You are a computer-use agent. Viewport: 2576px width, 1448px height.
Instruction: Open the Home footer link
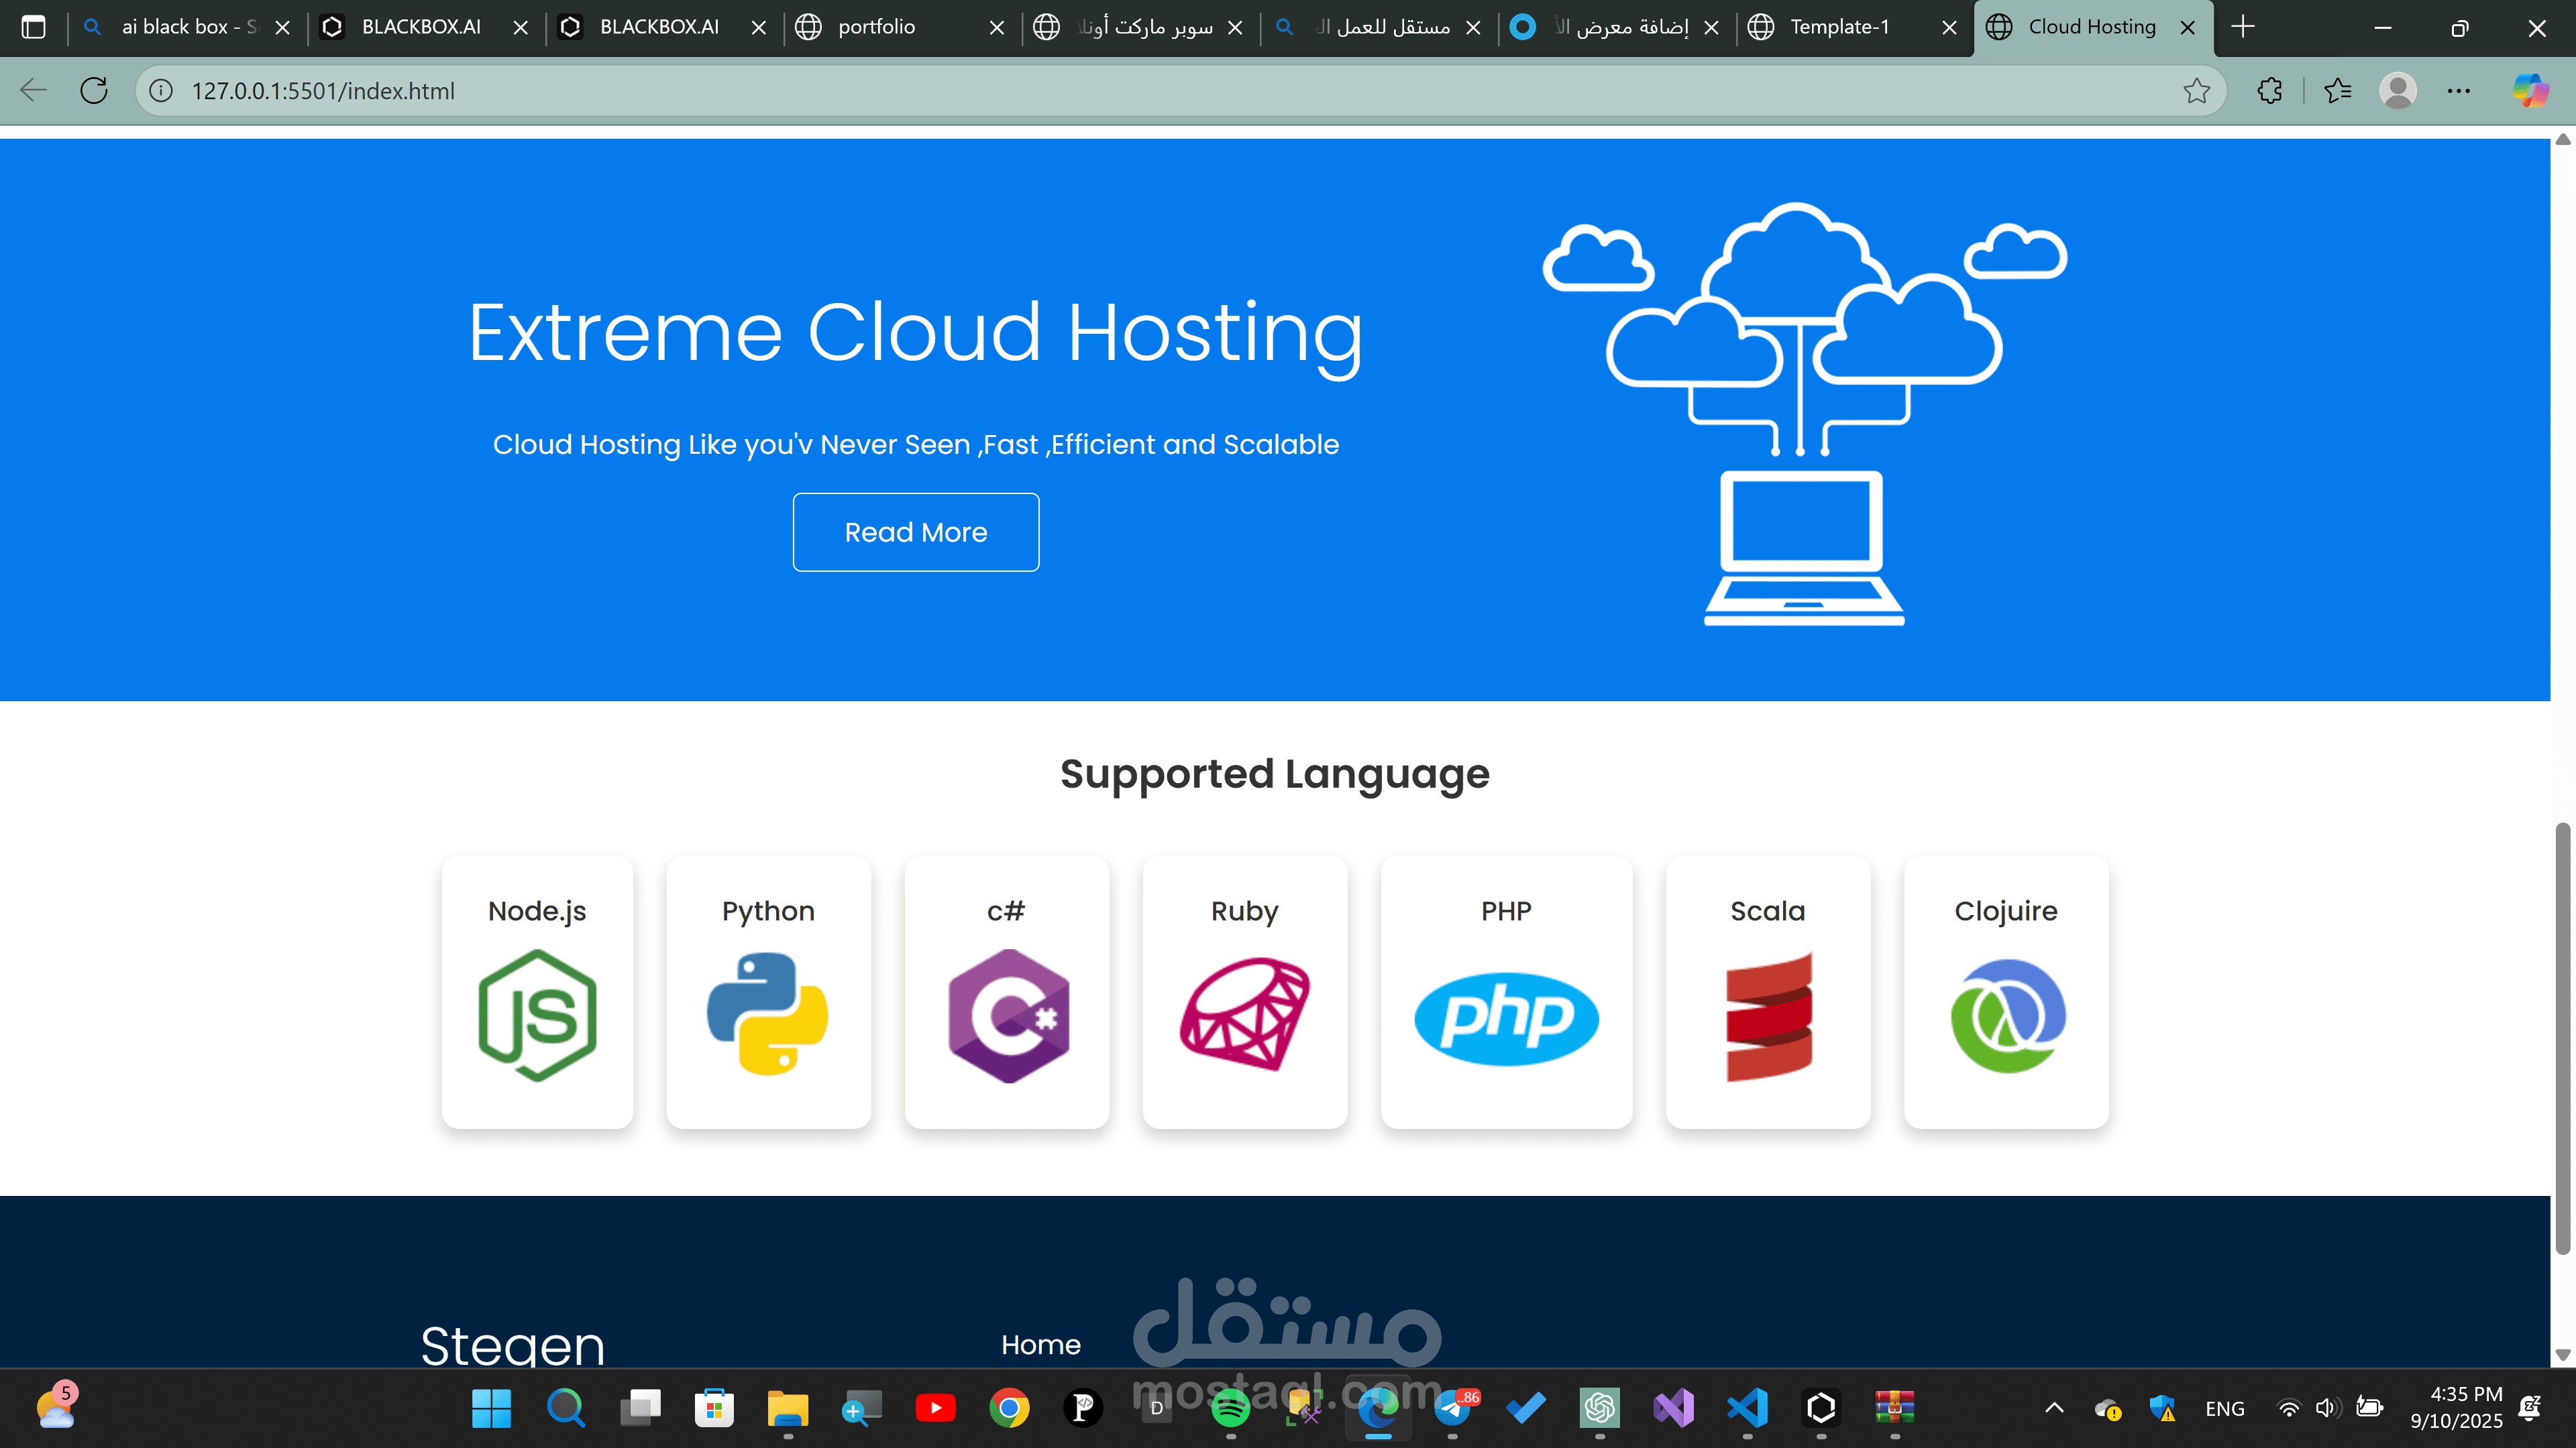(x=1040, y=1345)
